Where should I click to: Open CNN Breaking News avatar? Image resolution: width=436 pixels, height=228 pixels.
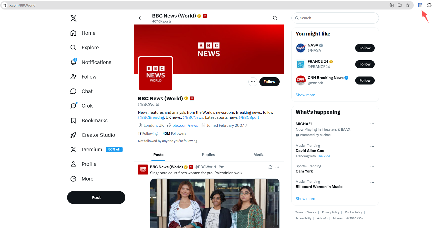pyautogui.click(x=301, y=80)
